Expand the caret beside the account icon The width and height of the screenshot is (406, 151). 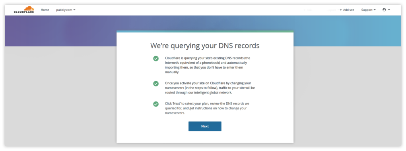pos(389,10)
